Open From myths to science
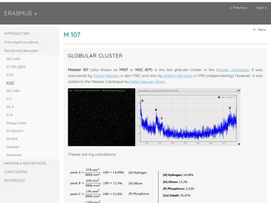The height and width of the screenshot is (203, 271). [x=21, y=42]
